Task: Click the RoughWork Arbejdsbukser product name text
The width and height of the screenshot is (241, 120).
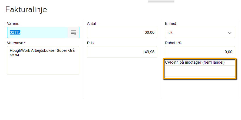Action: [x=42, y=50]
